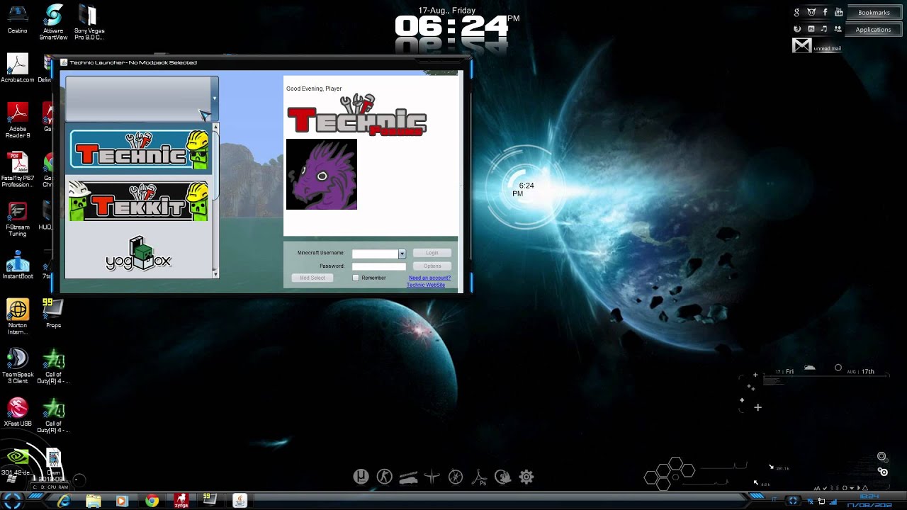Open the Technic WebSite link
The image size is (907, 510).
(426, 285)
